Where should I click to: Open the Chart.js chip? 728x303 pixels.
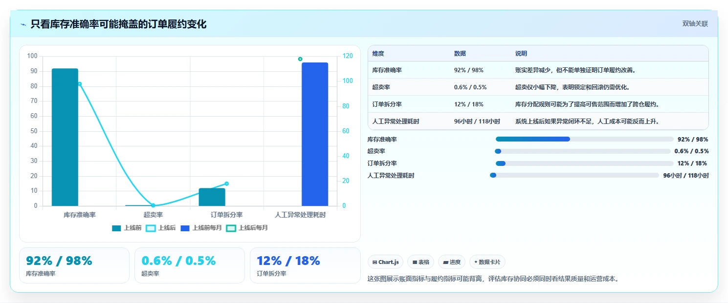click(385, 262)
